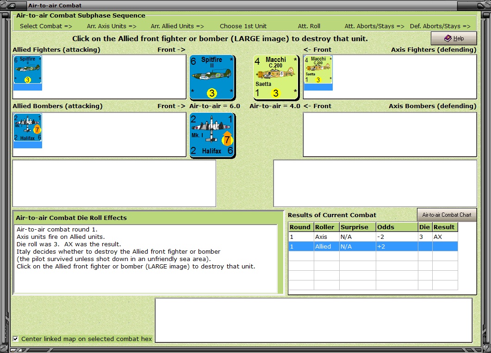Click the 'Def. Aborts/Stays =>' subphase step
The height and width of the screenshot is (353, 491).
tap(440, 26)
